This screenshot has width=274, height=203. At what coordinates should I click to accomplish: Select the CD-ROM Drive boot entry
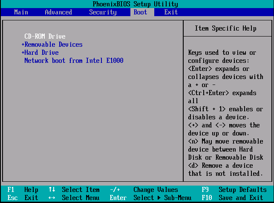[45, 37]
